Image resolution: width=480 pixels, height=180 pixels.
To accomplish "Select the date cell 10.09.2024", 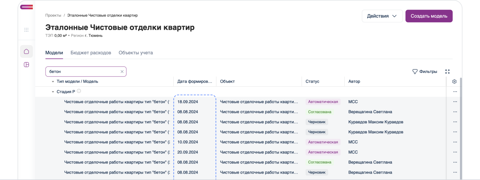I will pos(188,142).
